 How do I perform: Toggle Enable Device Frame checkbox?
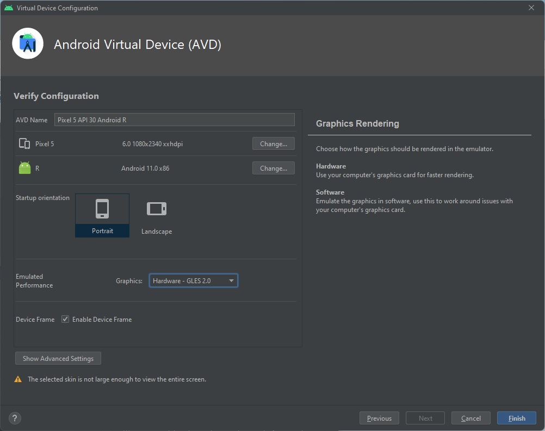[x=65, y=319]
